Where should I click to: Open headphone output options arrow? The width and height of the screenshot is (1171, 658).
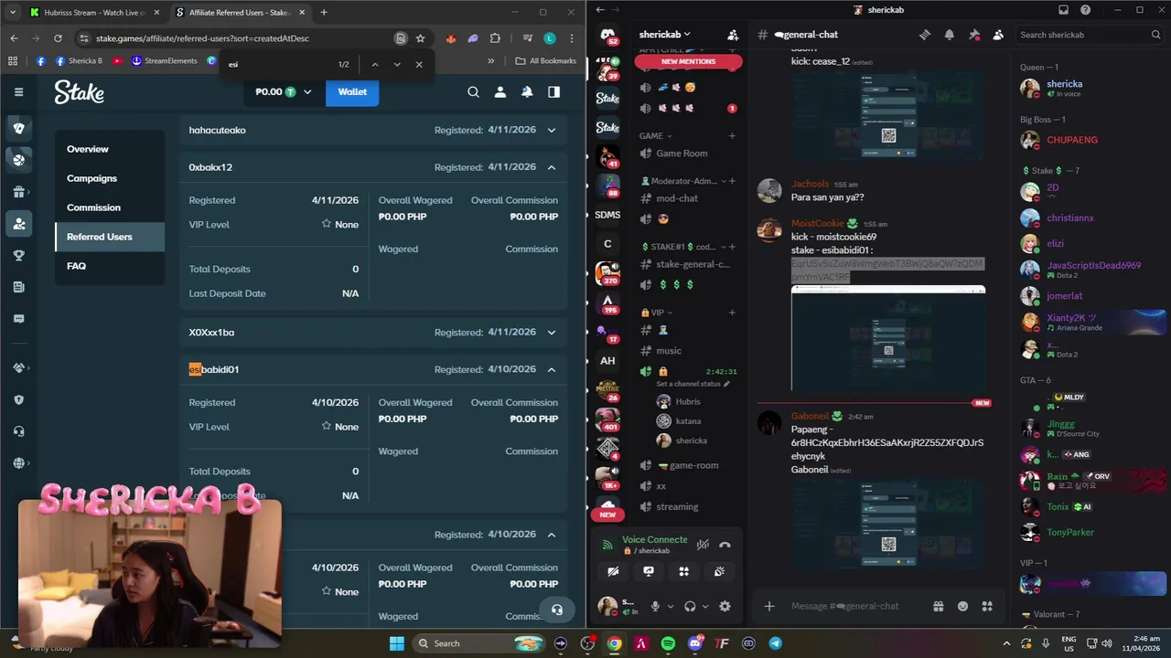[x=704, y=606]
